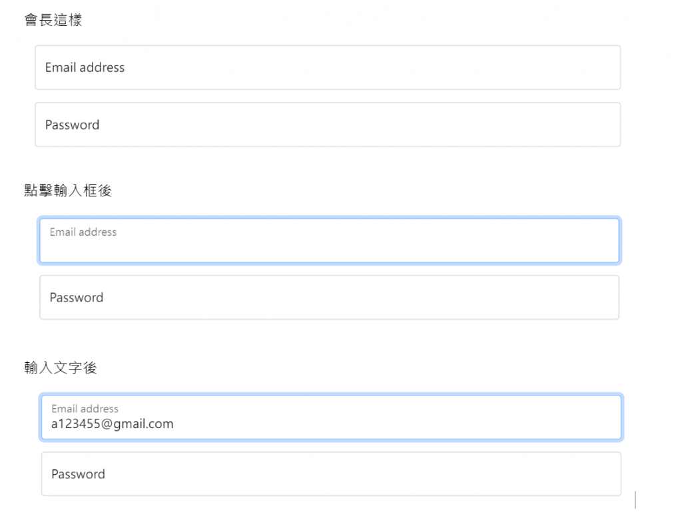Click floating Email address label above a123455@gmail.com
Screen dimensions: 682x514
tap(85, 409)
